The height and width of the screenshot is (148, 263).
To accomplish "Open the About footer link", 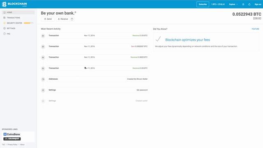I will point(22,144).
